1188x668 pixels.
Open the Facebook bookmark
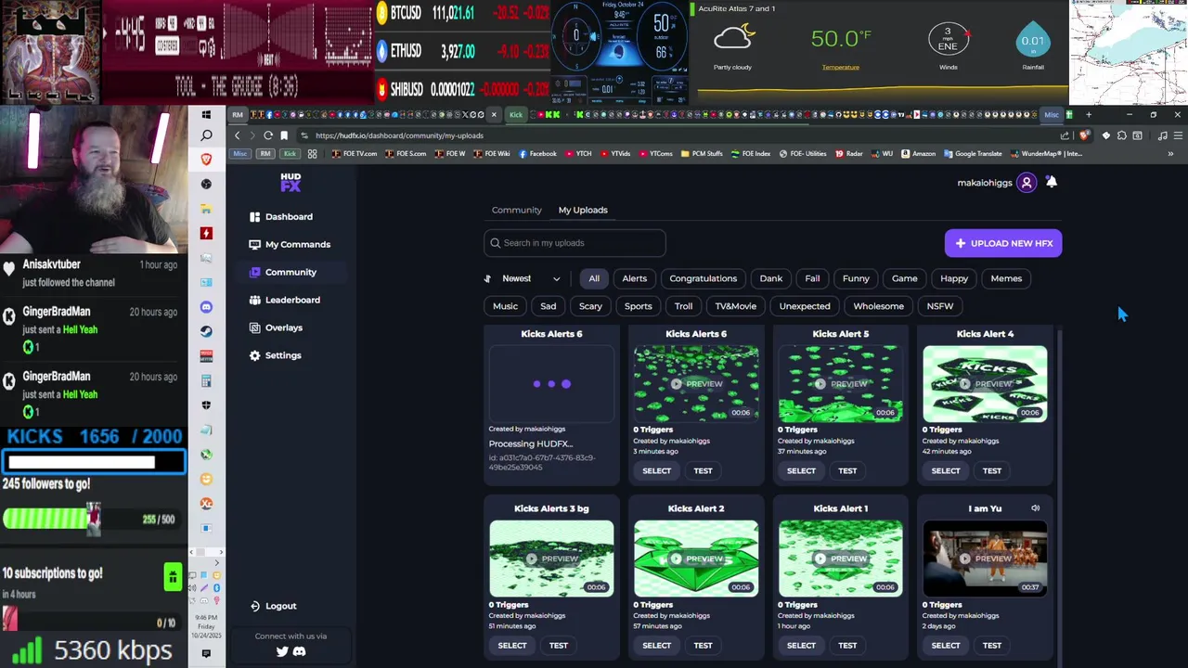click(x=538, y=154)
